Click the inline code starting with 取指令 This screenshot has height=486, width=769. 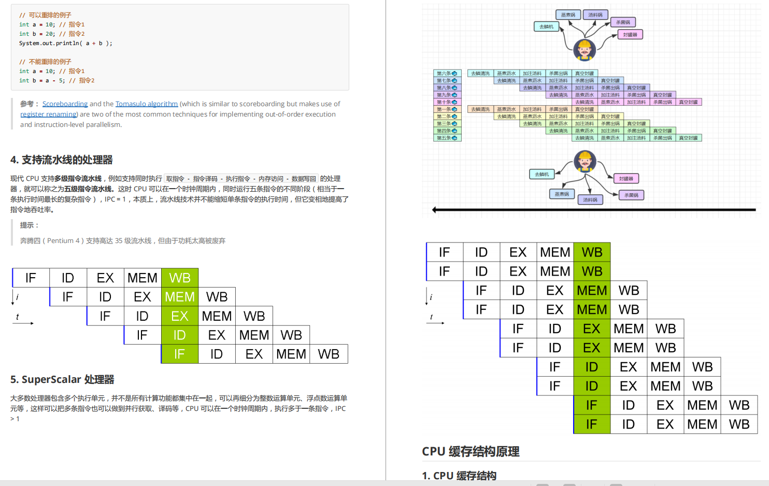241,179
